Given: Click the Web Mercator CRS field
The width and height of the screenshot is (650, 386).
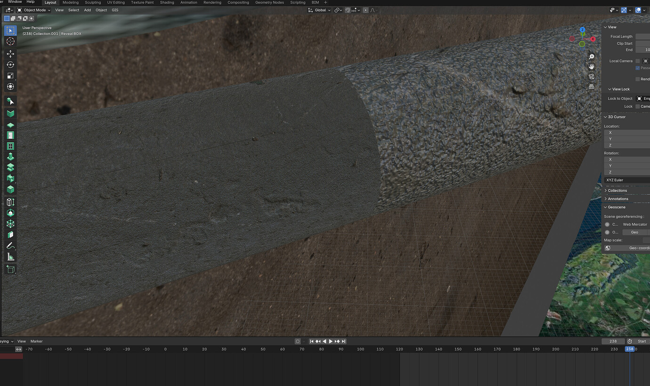Looking at the screenshot, I should 635,225.
